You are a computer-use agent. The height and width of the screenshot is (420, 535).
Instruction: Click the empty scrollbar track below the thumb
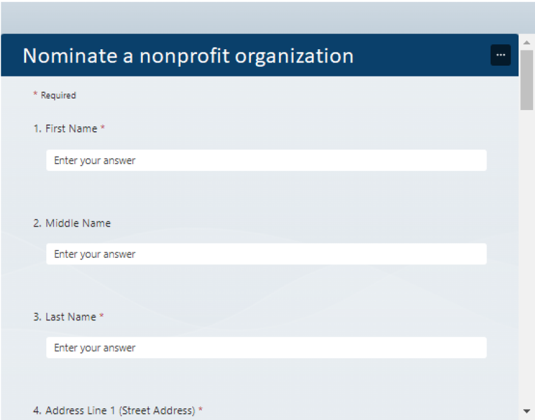526,255
